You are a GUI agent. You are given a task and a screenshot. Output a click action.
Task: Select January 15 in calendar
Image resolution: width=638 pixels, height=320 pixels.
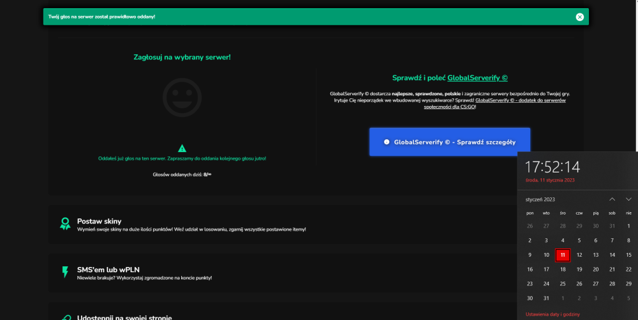coord(628,255)
